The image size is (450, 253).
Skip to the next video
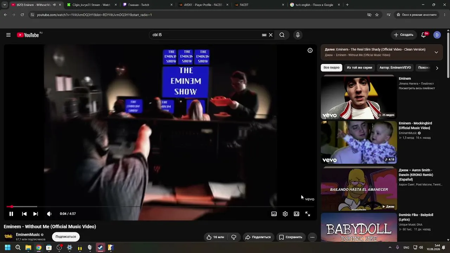36,214
